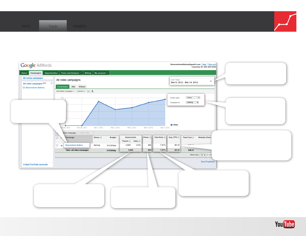Open Beaconstone Bakery link in campaign table
This screenshot has width=306, height=236.
tap(74, 145)
